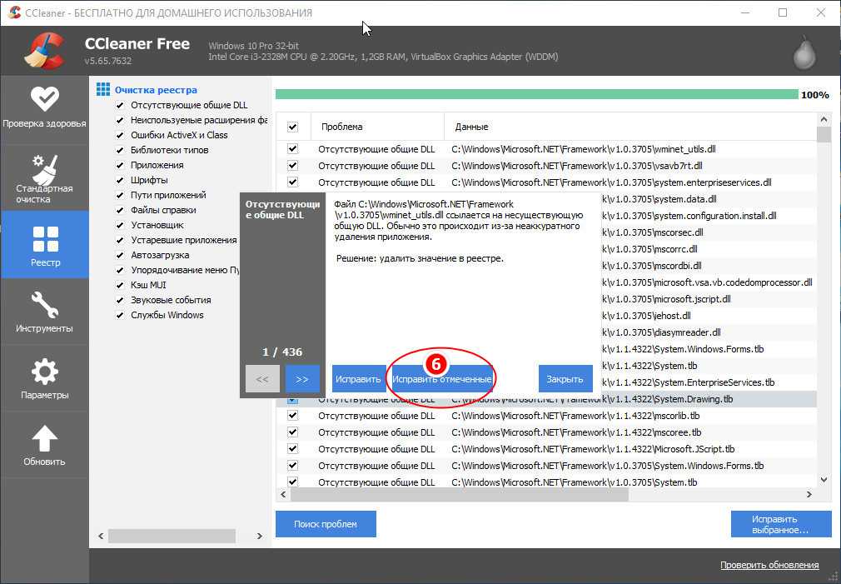Click category list horizontal scrollbar thumb

click(172, 536)
